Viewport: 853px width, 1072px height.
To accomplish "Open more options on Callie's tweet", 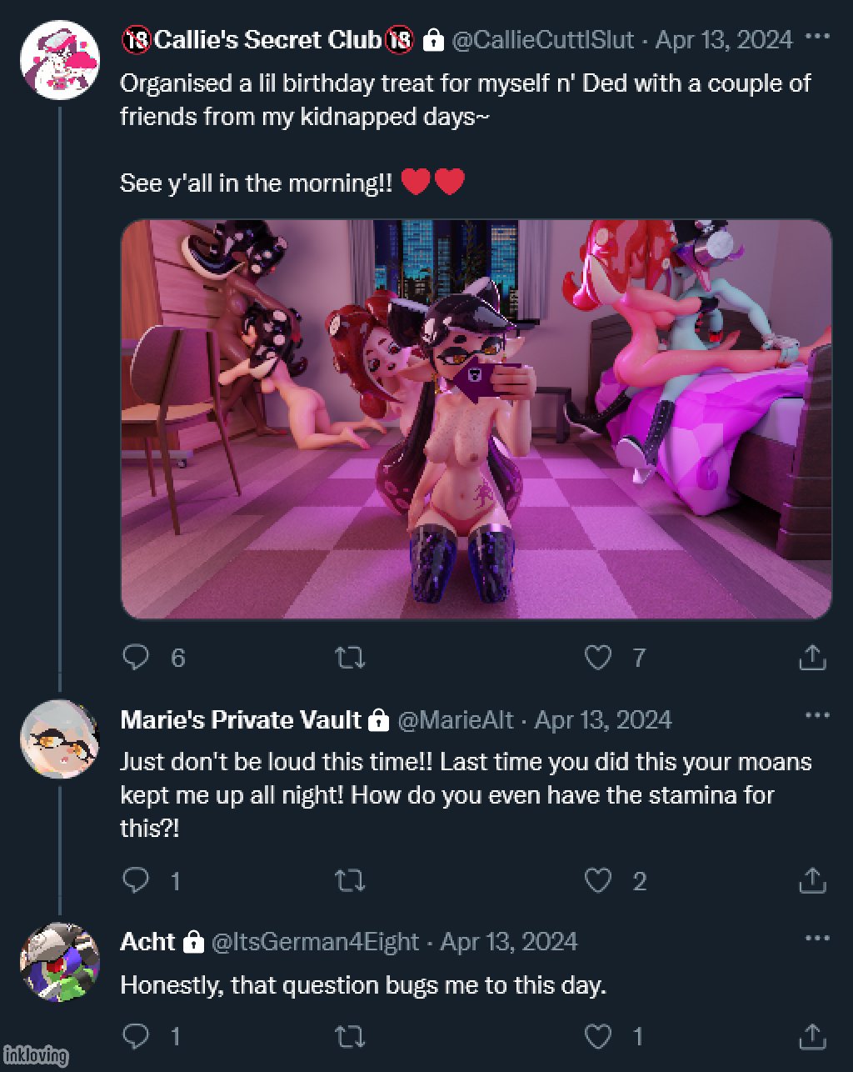I will tap(818, 38).
